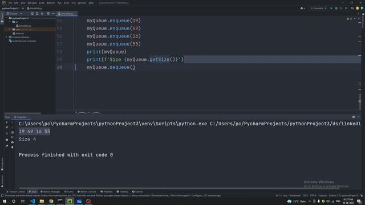The width and height of the screenshot is (365, 205).
Task: Open Project panel gear options
Action: click(x=48, y=14)
